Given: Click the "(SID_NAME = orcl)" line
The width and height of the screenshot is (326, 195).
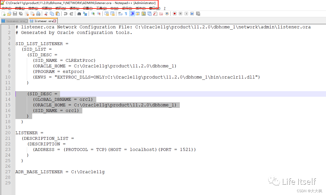Looking at the screenshot, I should (x=56, y=110).
